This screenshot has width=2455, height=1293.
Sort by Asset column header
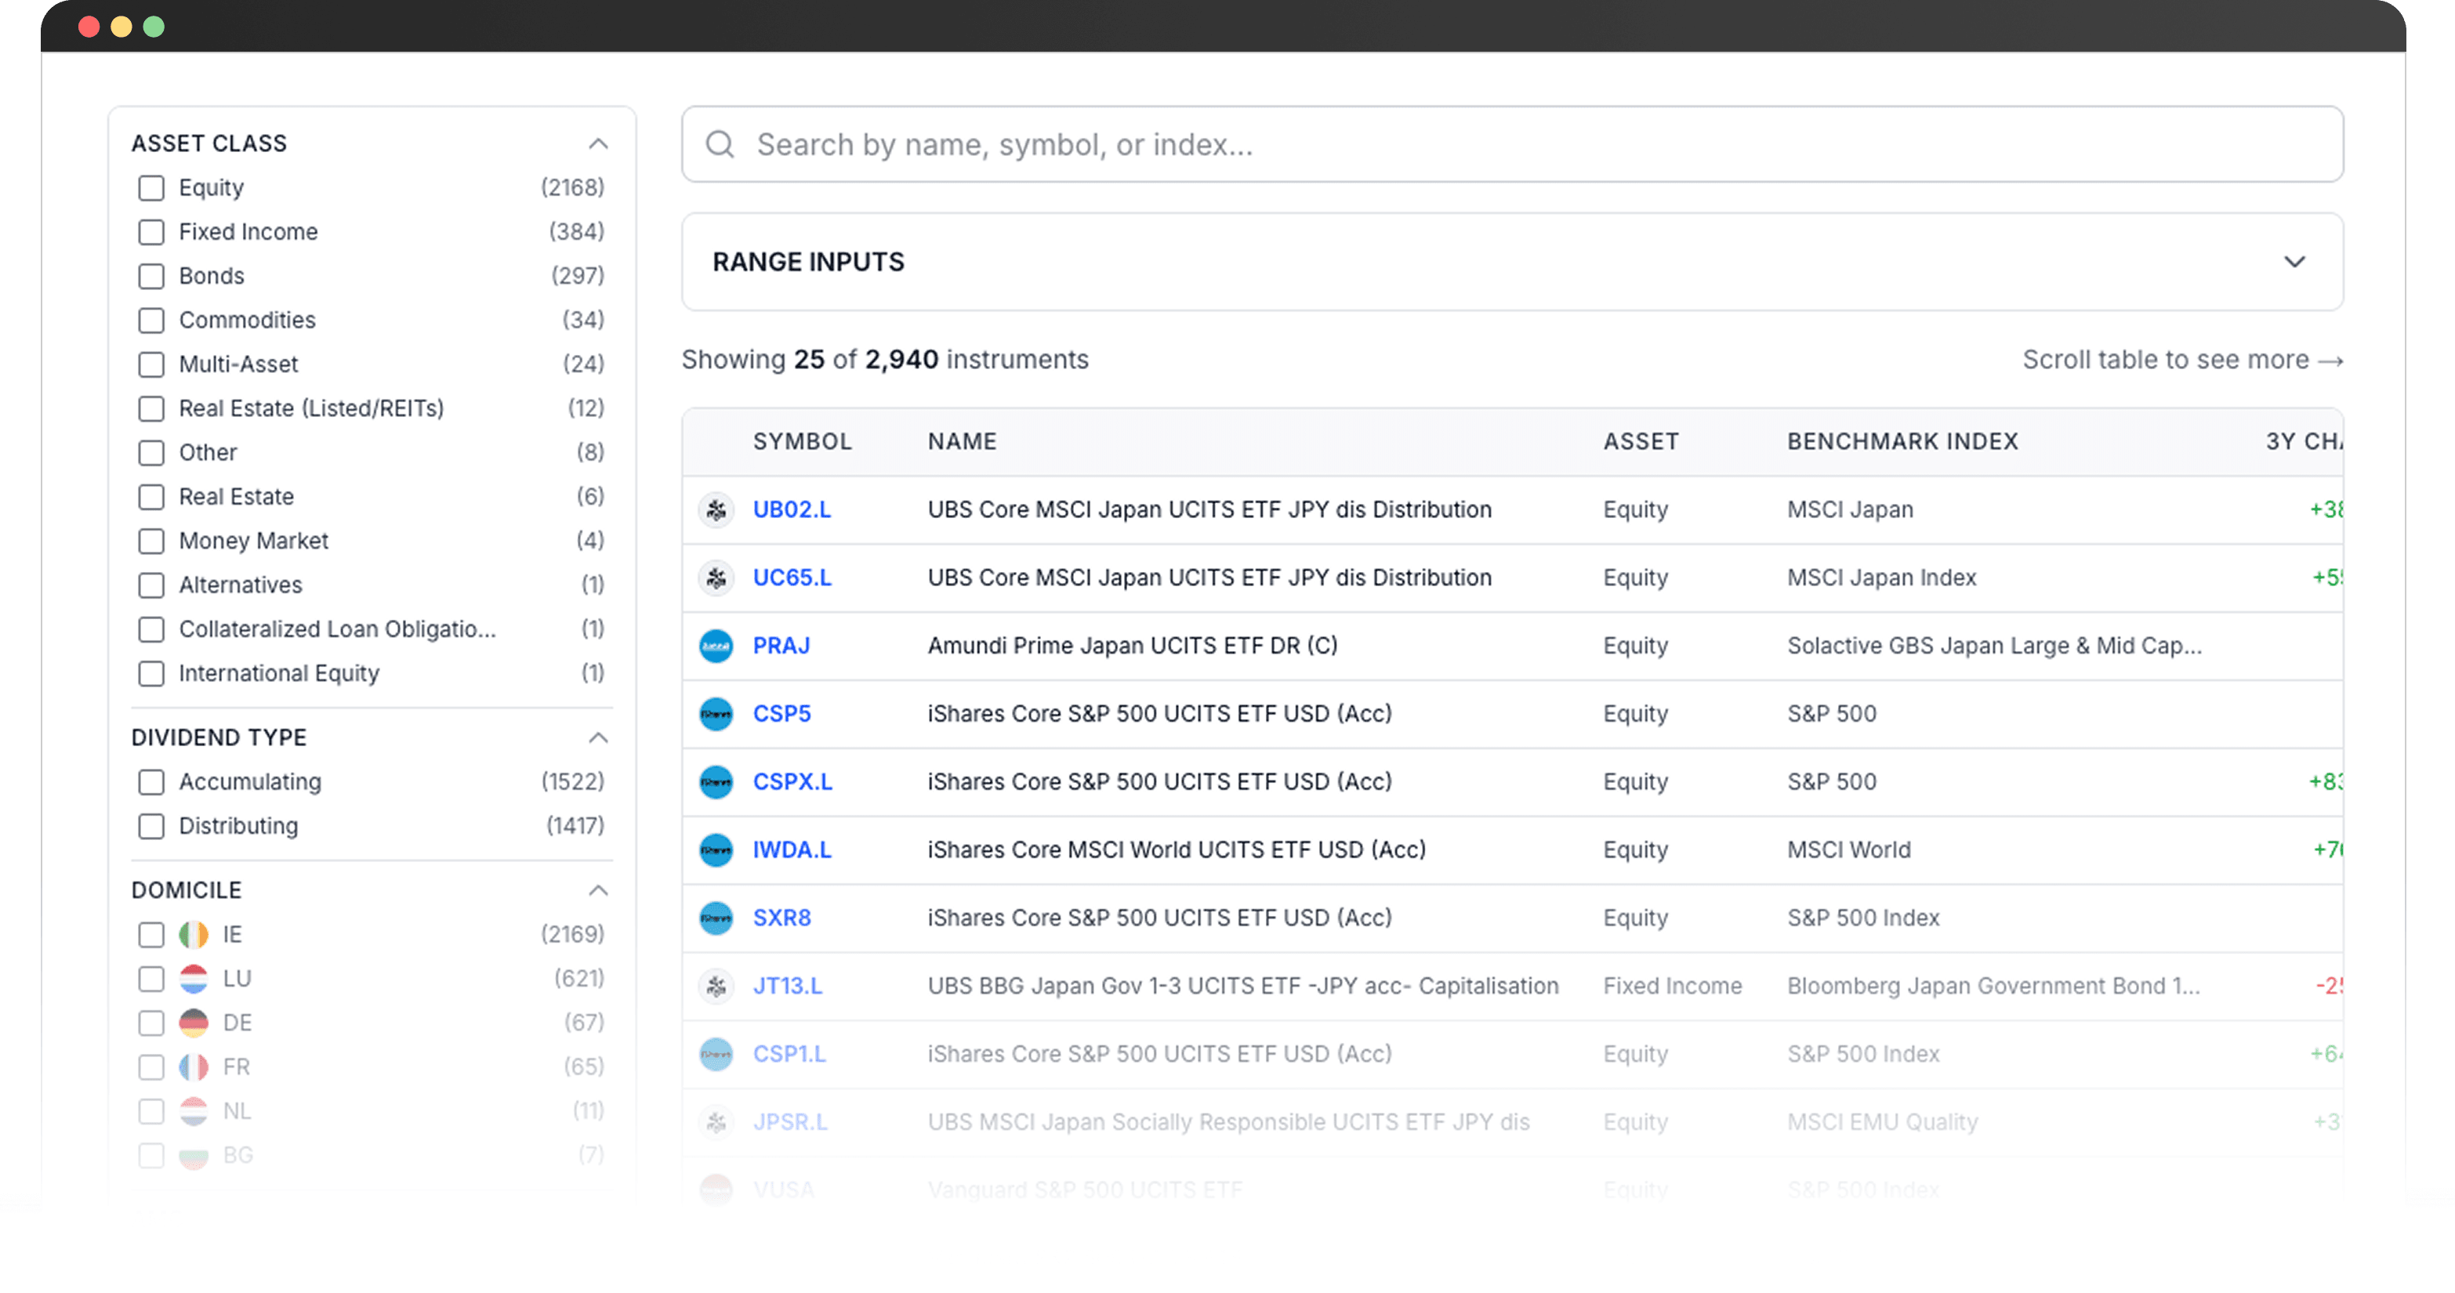(1641, 442)
